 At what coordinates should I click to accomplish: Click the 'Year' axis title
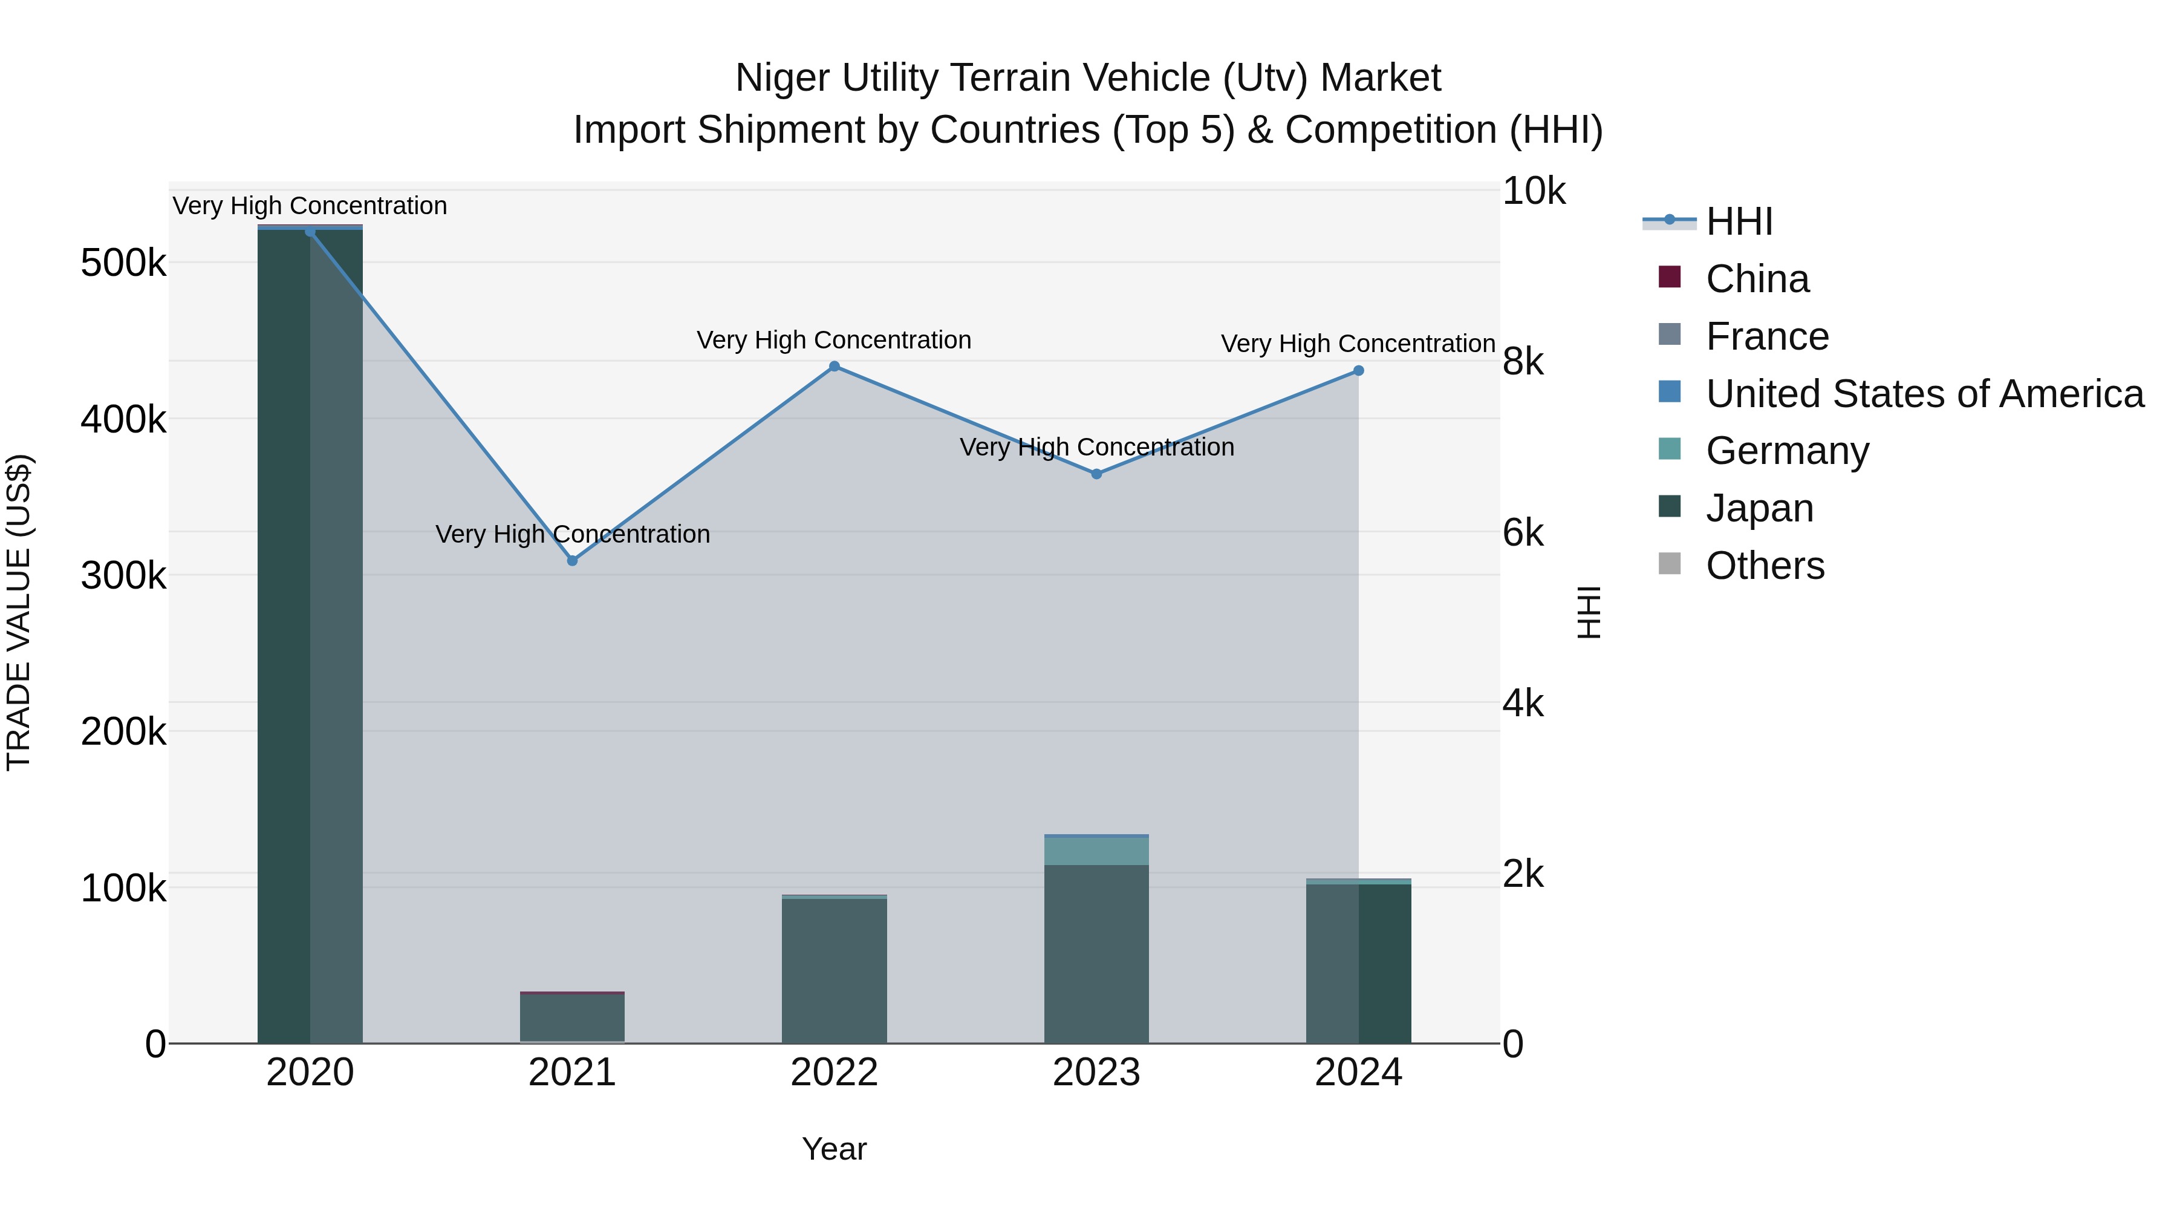tap(834, 1149)
